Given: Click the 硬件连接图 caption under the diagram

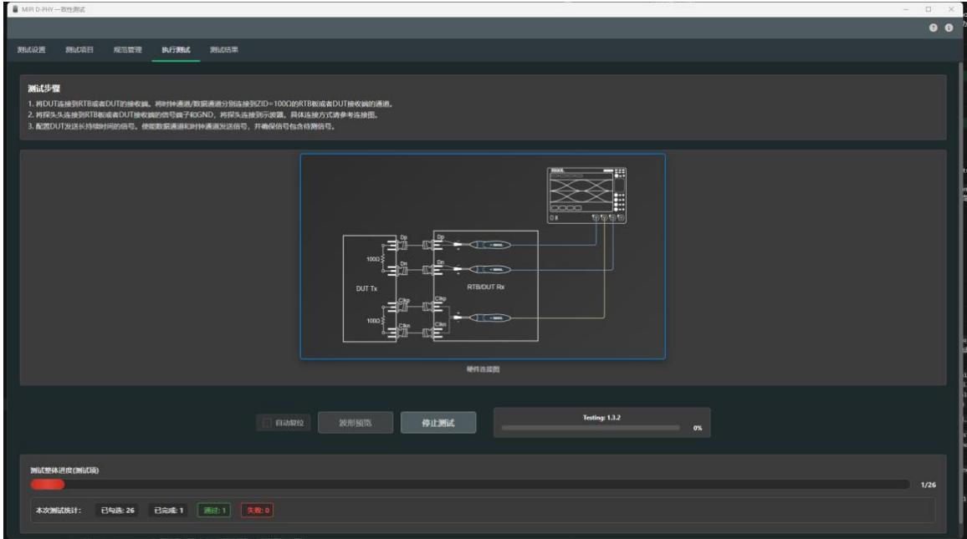Looking at the screenshot, I should 483,369.
